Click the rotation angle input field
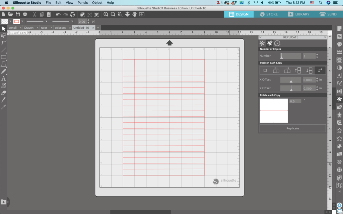 coord(295,101)
